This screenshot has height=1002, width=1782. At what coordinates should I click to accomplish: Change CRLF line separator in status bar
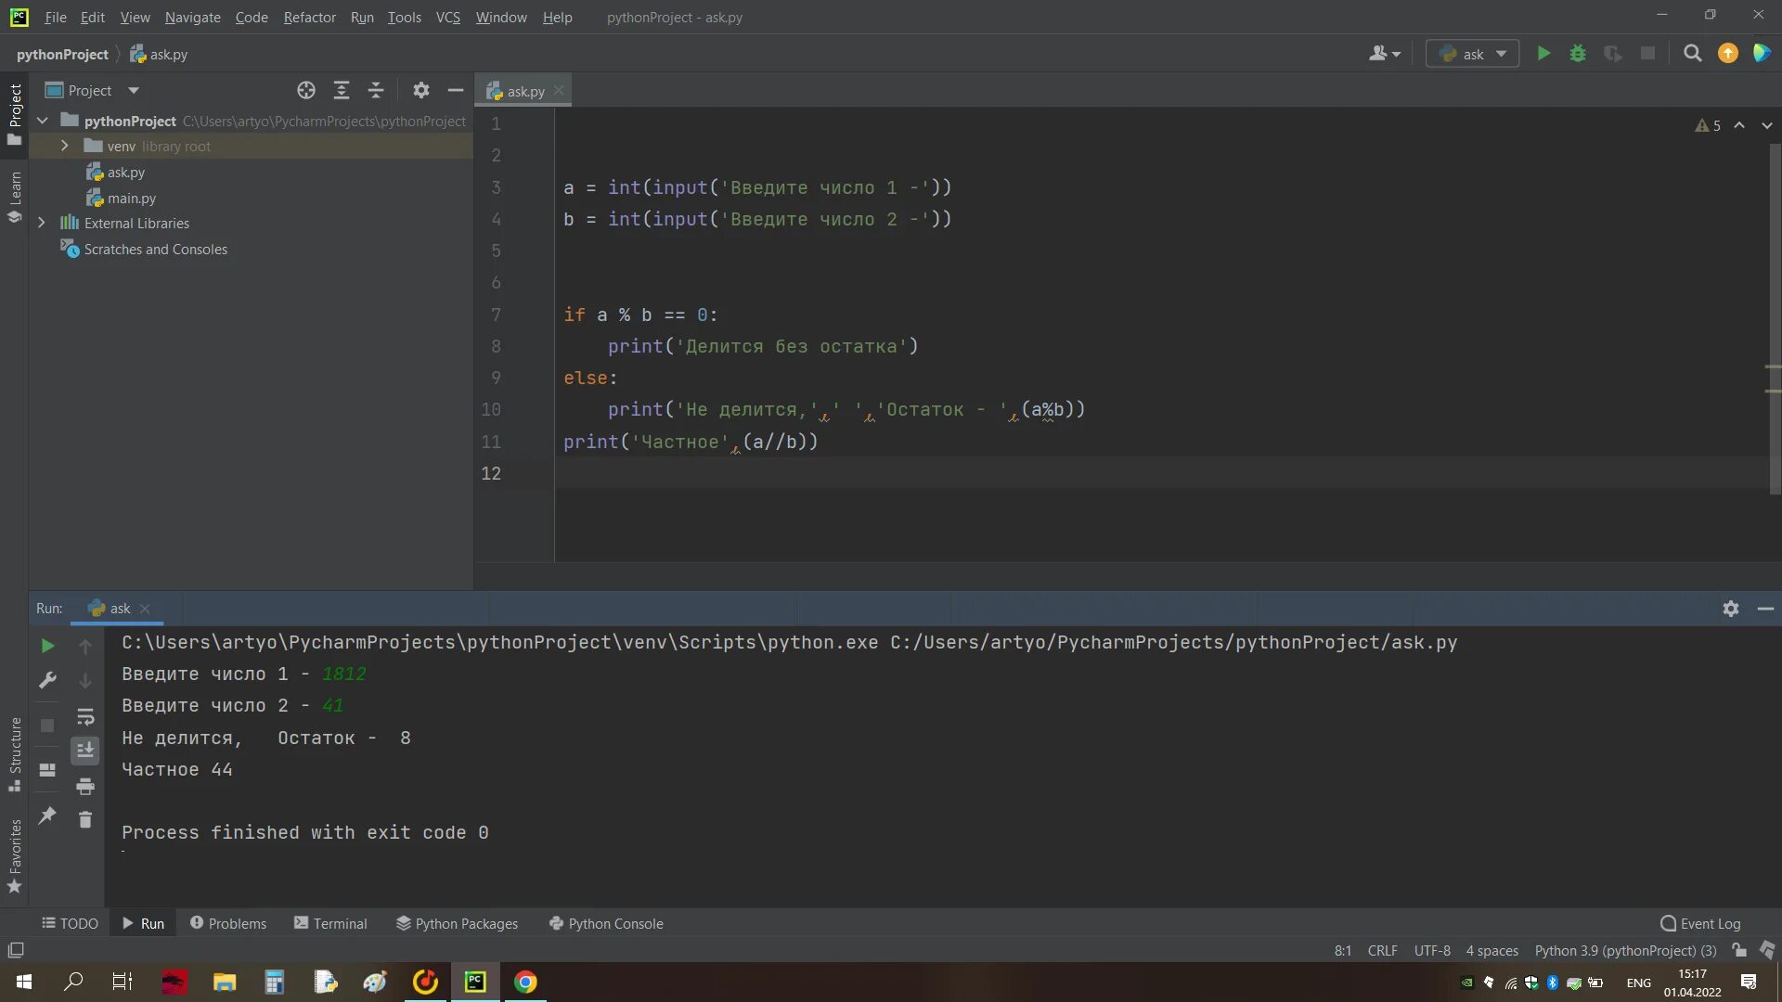pos(1382,950)
